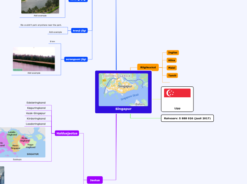The height and width of the screenshot is (184, 247).
Task: Select the kranji jõgi node
Action: 79,30
